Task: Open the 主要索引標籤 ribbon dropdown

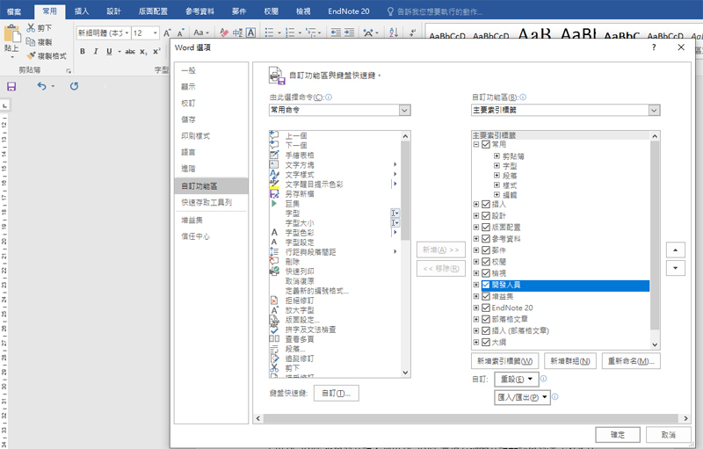Action: (654, 110)
